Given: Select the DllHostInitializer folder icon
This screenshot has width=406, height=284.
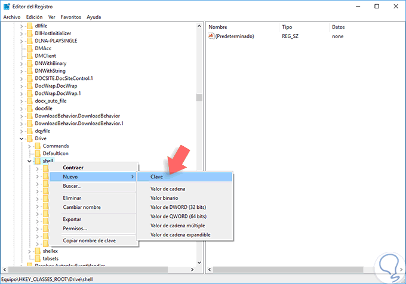Looking at the screenshot, I should pyautogui.click(x=30, y=33).
